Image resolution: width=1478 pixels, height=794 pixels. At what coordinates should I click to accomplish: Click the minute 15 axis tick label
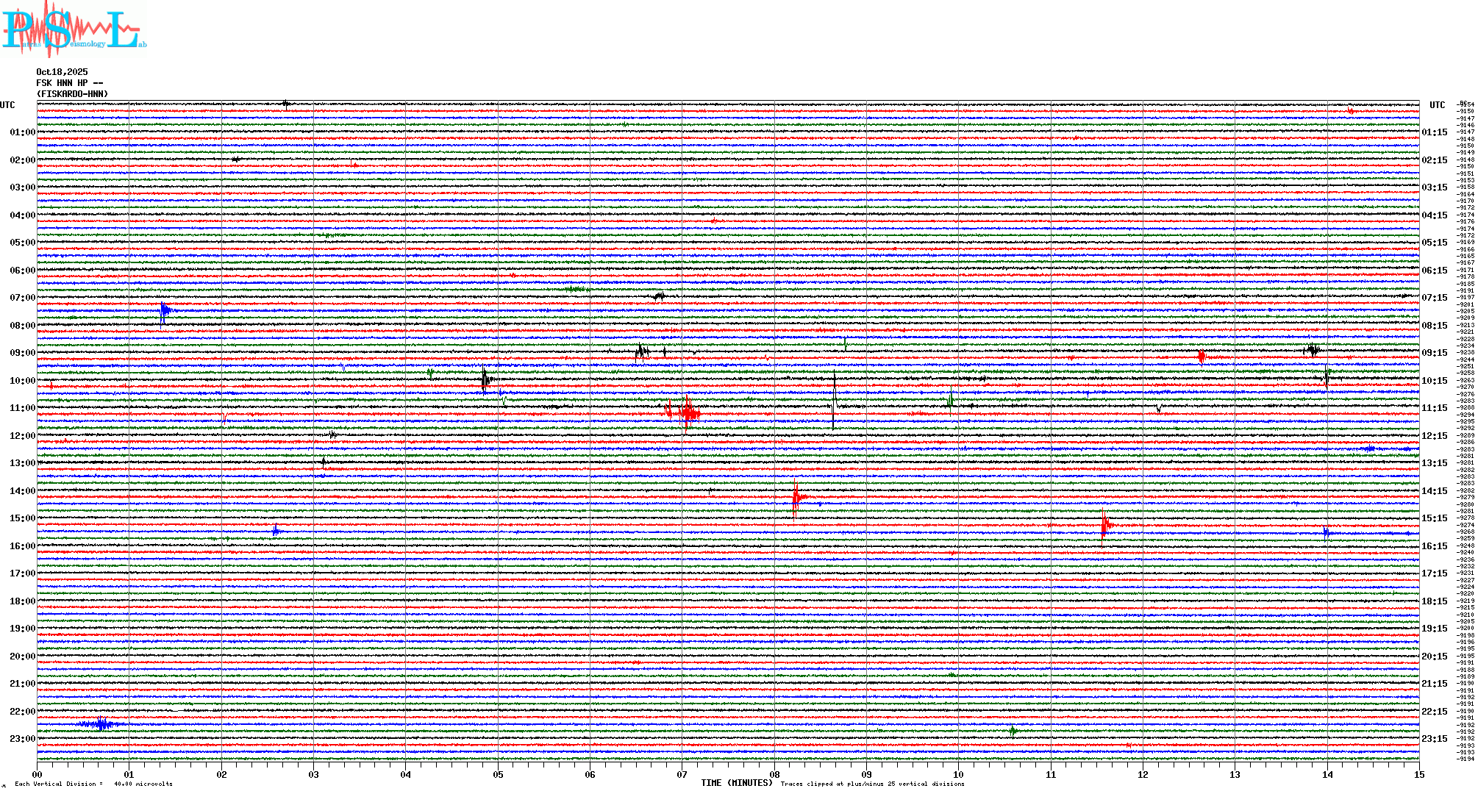coord(1418,774)
